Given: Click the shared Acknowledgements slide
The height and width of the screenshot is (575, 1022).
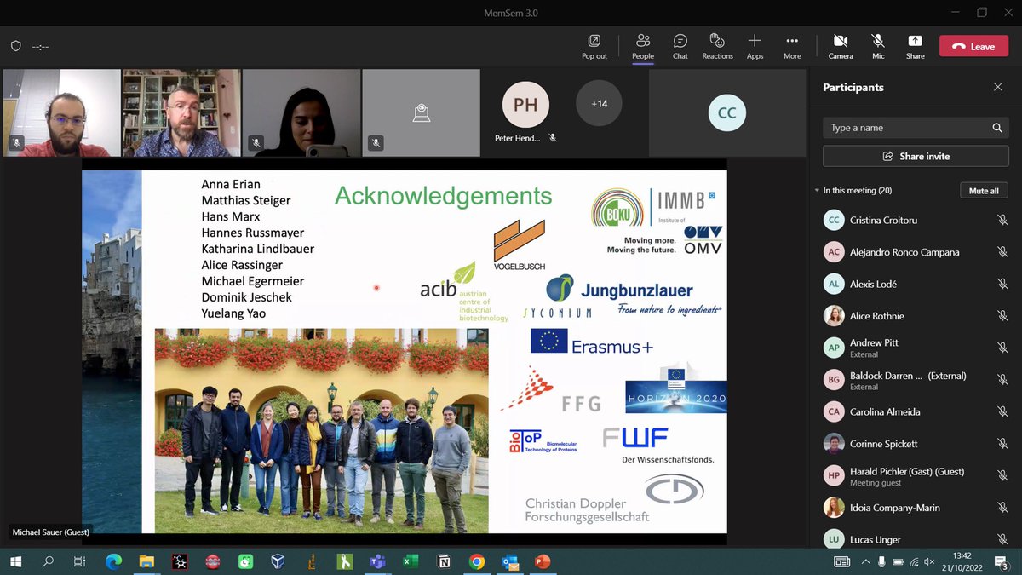Looking at the screenshot, I should coord(405,351).
